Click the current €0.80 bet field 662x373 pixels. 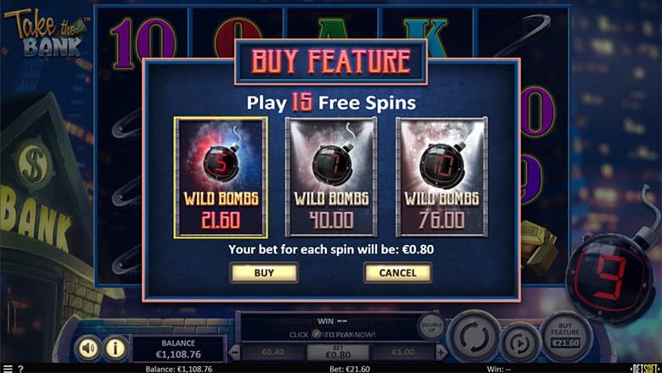[x=338, y=353]
